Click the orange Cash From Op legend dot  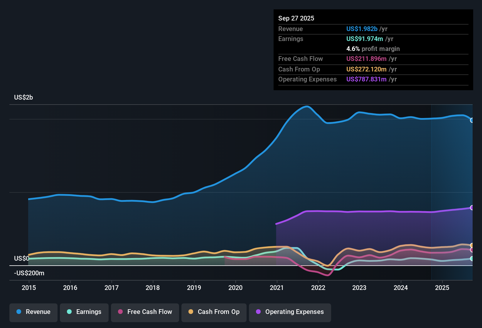(191, 312)
